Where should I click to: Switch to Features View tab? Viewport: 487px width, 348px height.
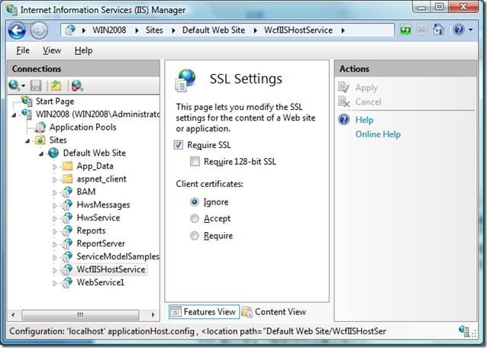(x=204, y=311)
